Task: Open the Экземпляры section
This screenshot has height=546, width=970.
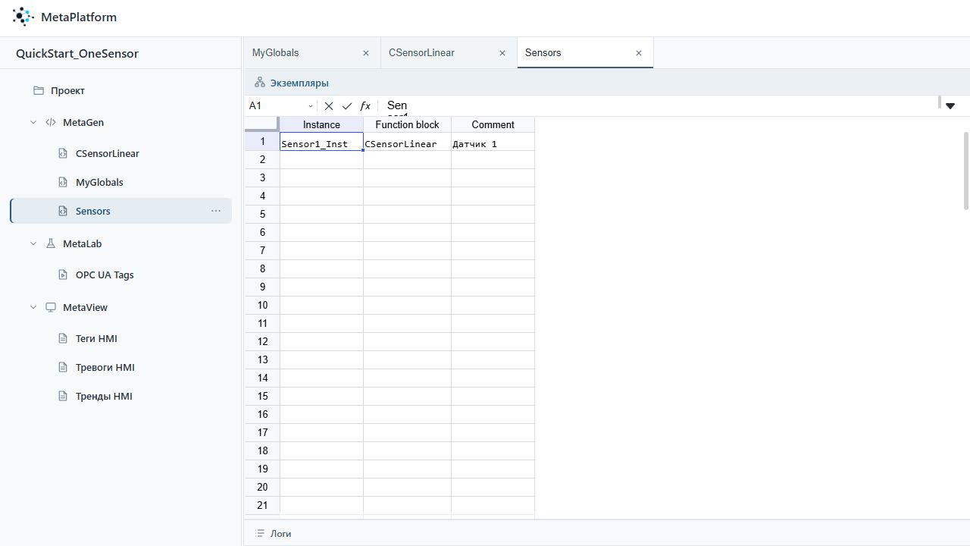Action: [299, 83]
